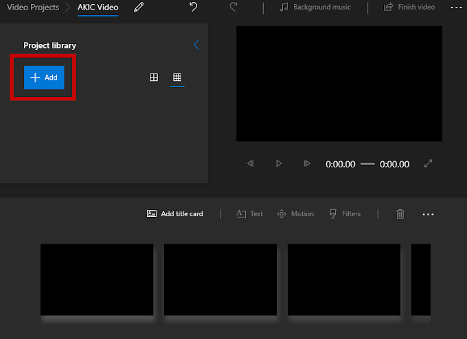Viewport: 467px width, 339px height.
Task: Add media to the project library
Action: click(44, 78)
